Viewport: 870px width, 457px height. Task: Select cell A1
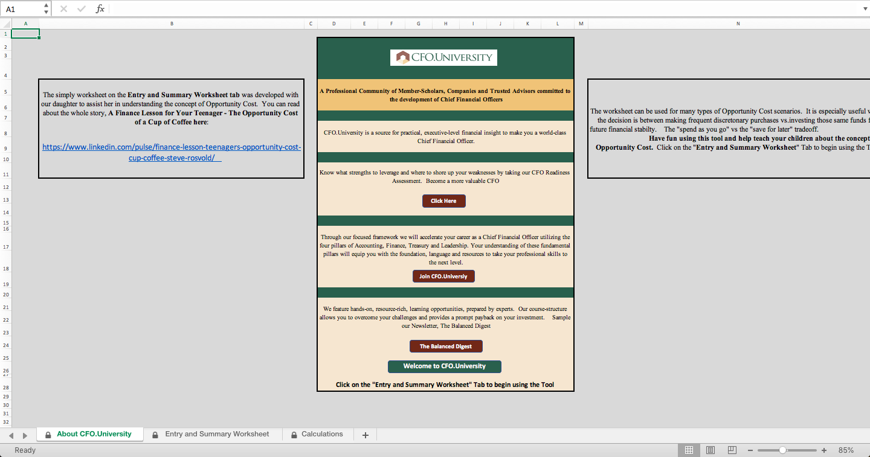[25, 34]
